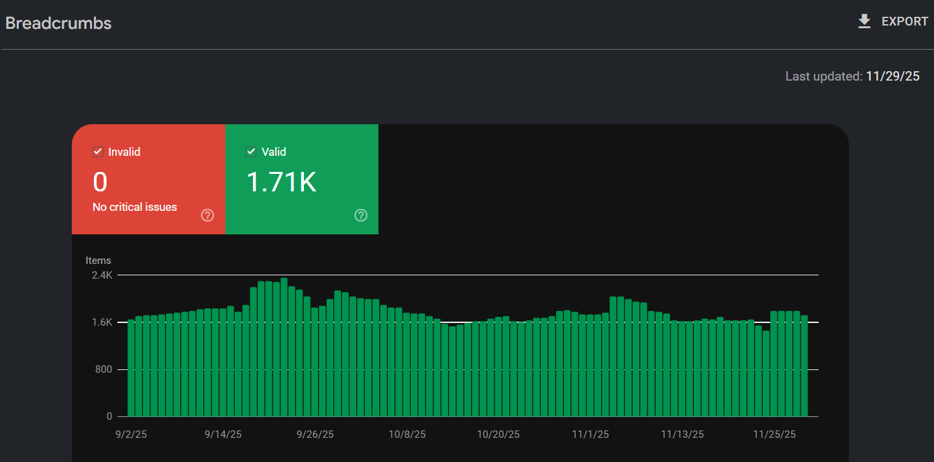
Task: Click the 9/14/25 x-axis date label
Action: pyautogui.click(x=223, y=434)
